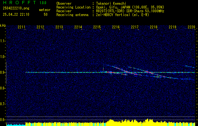Click time marker 2214
This screenshot has height=126, width=198.
click(78, 27)
